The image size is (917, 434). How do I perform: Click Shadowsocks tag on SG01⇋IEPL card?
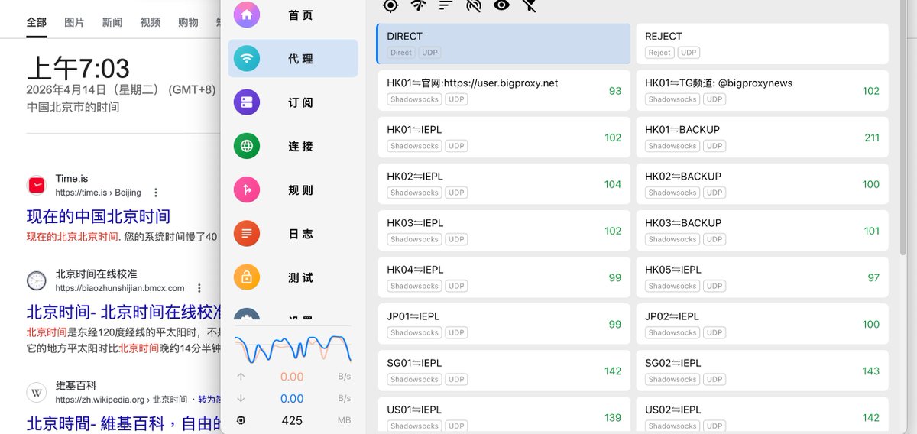414,379
